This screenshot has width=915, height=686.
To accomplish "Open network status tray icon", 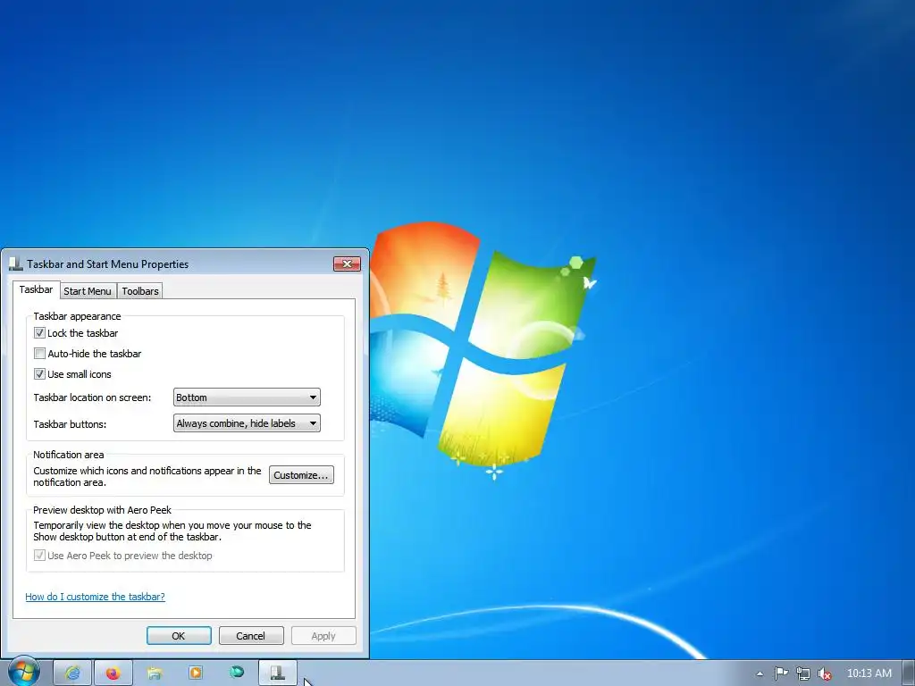I will (x=803, y=673).
